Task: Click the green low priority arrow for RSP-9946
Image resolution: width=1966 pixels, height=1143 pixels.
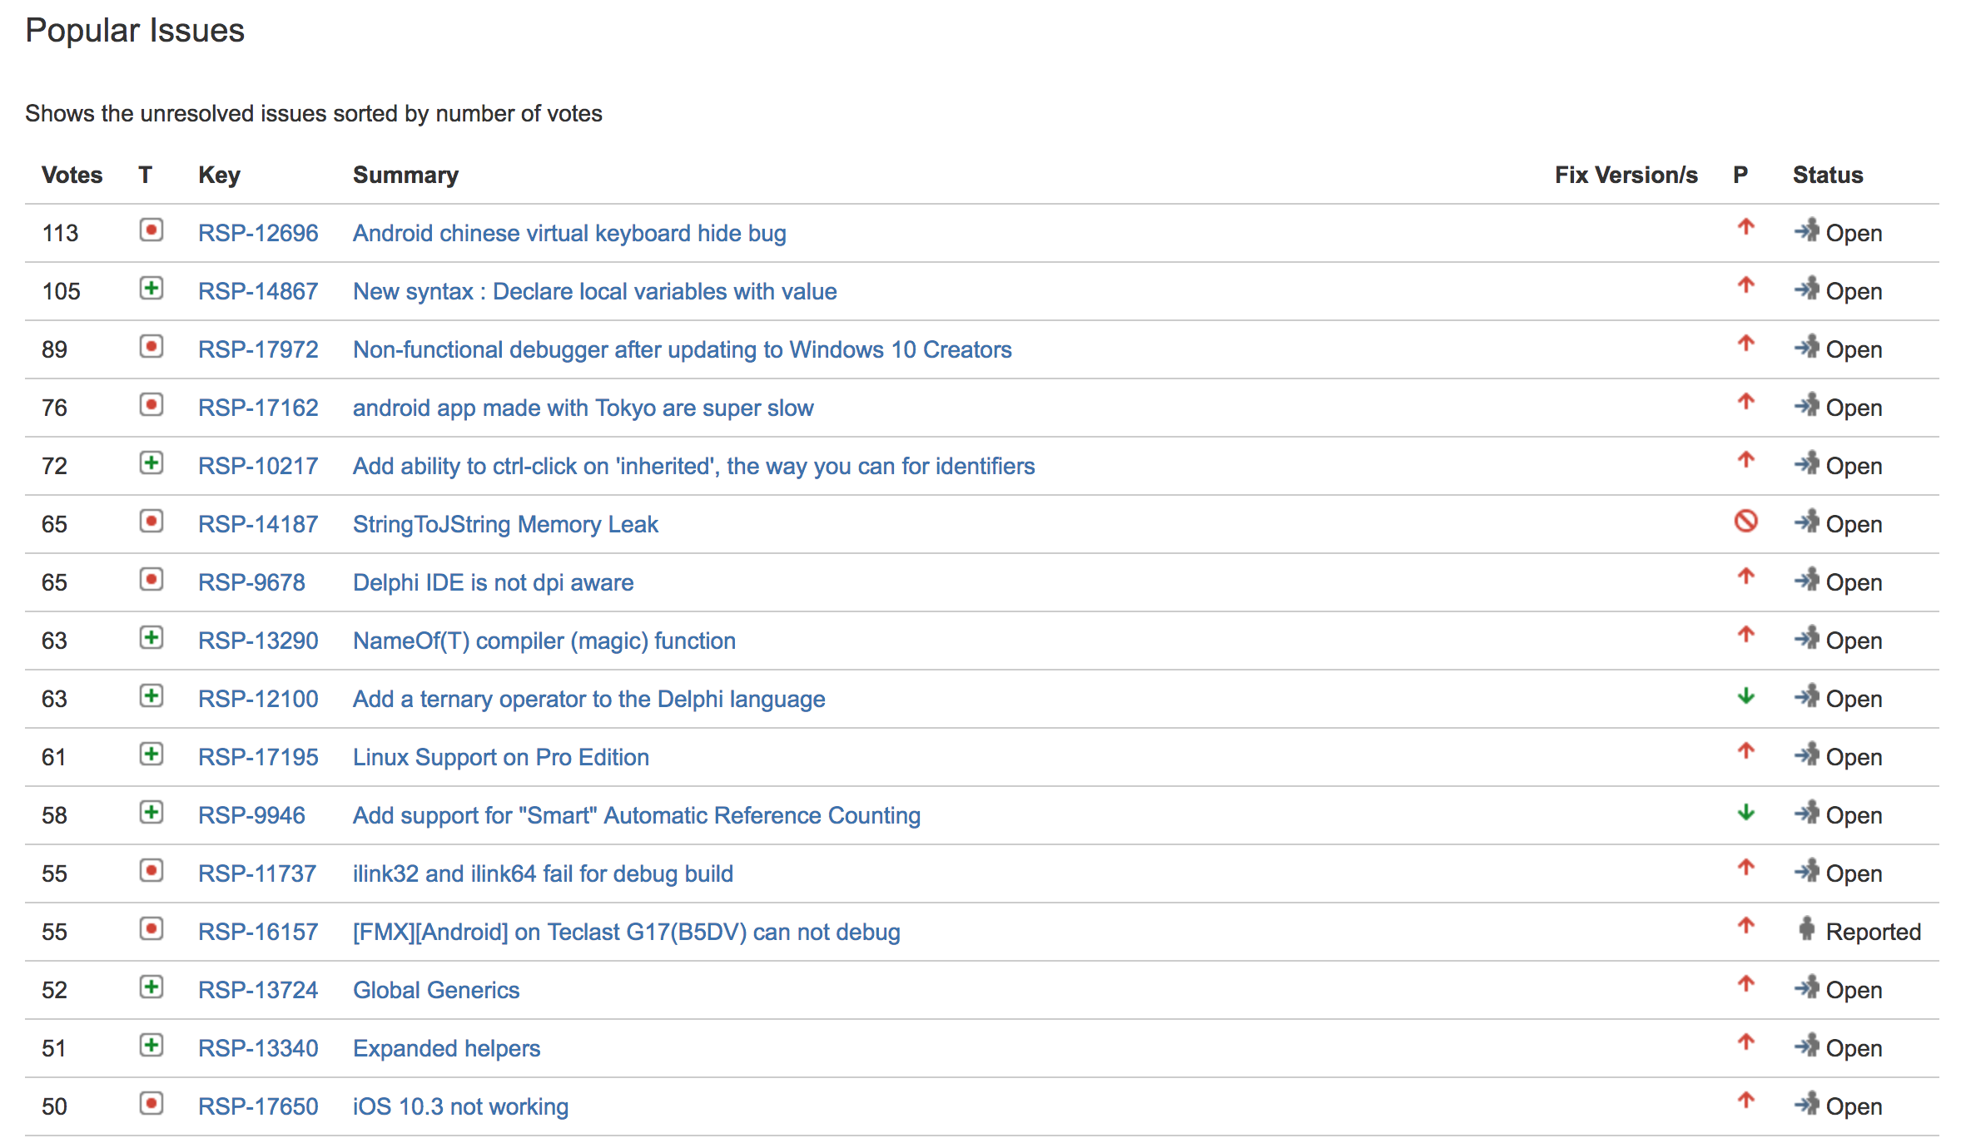Action: coord(1745,813)
